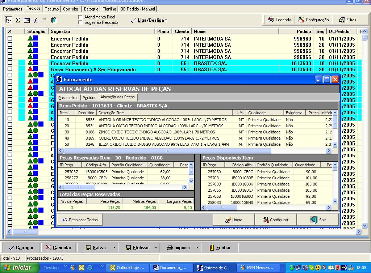
Task: Switch to Parametros tab in Faturamento dialog
Action: (68, 98)
